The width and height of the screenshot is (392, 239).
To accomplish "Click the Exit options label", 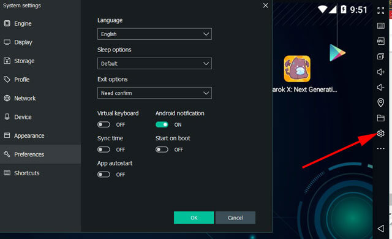I will (x=112, y=79).
